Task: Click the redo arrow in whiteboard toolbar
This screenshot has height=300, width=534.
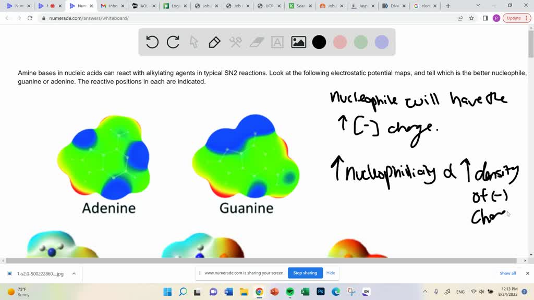Action: [x=173, y=42]
